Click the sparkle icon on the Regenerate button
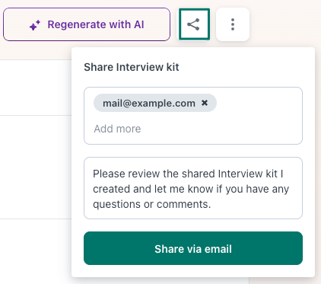 coord(35,25)
